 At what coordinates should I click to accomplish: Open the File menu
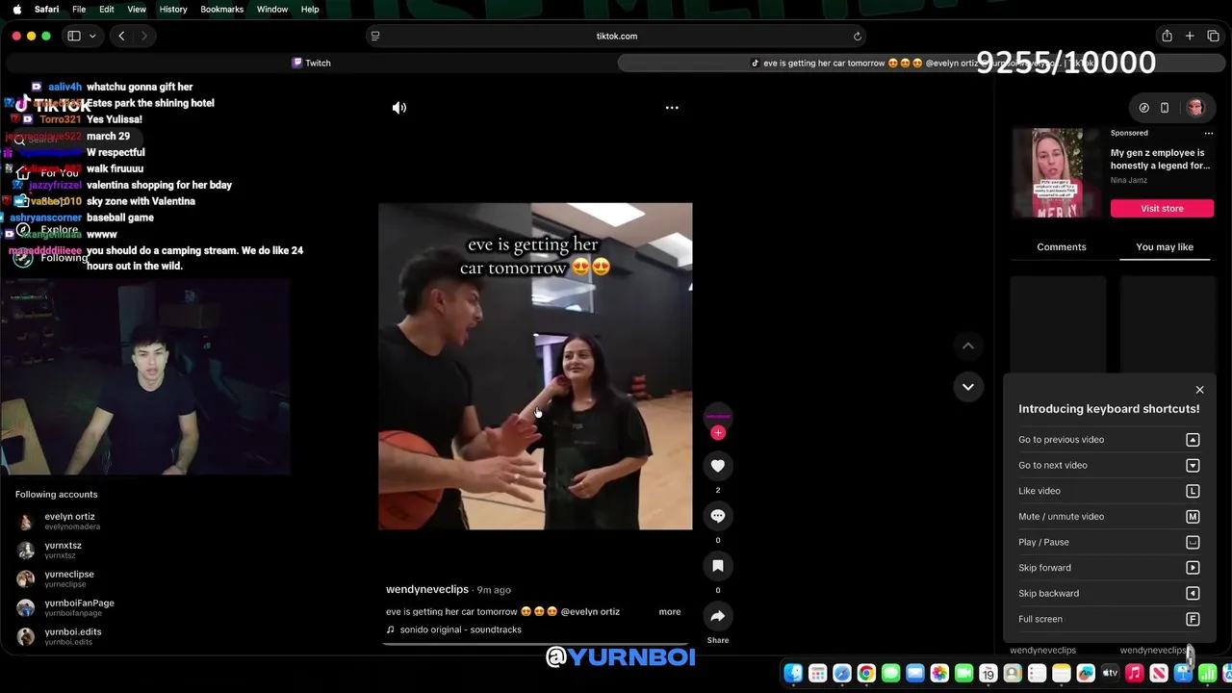click(79, 9)
